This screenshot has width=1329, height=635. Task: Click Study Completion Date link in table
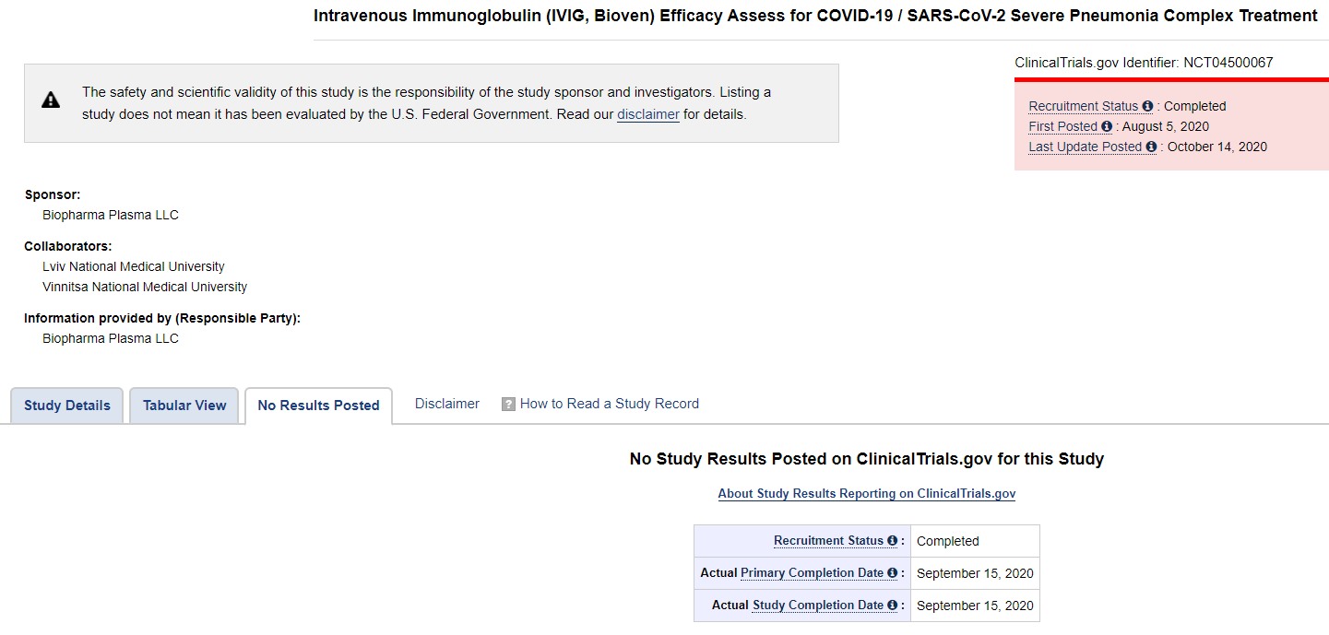pos(818,606)
